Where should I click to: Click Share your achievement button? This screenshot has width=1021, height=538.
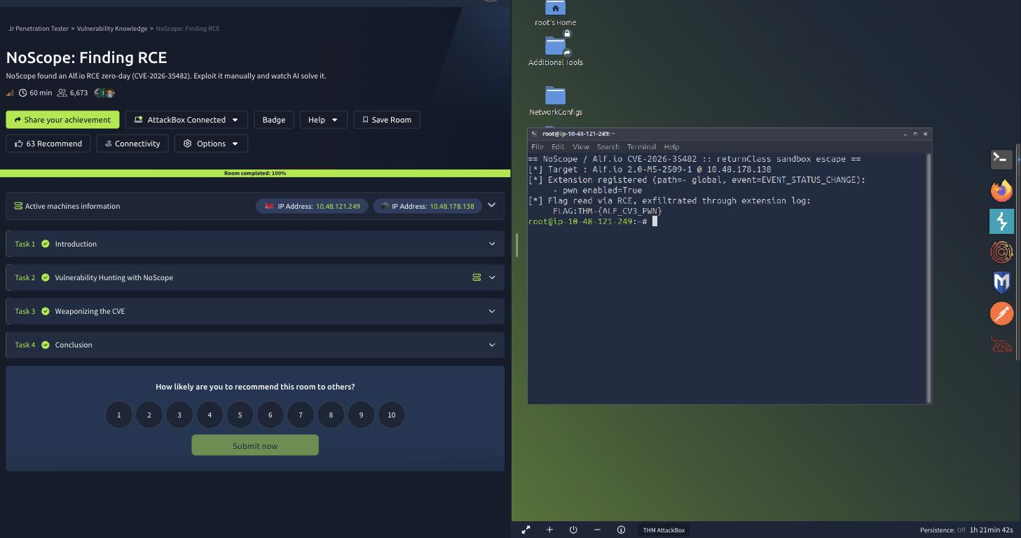(x=62, y=120)
